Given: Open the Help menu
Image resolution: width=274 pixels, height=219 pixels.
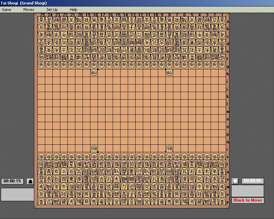Looking at the screenshot, I should pos(73,10).
